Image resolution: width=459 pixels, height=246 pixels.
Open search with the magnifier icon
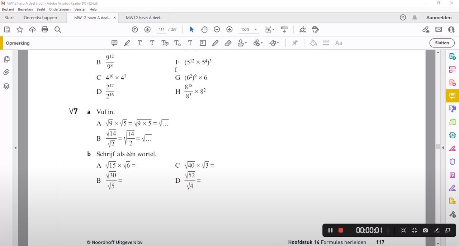point(58,29)
